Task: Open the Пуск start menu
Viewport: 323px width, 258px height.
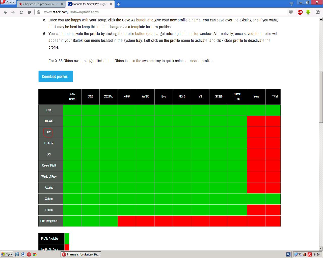Action: 7,254
